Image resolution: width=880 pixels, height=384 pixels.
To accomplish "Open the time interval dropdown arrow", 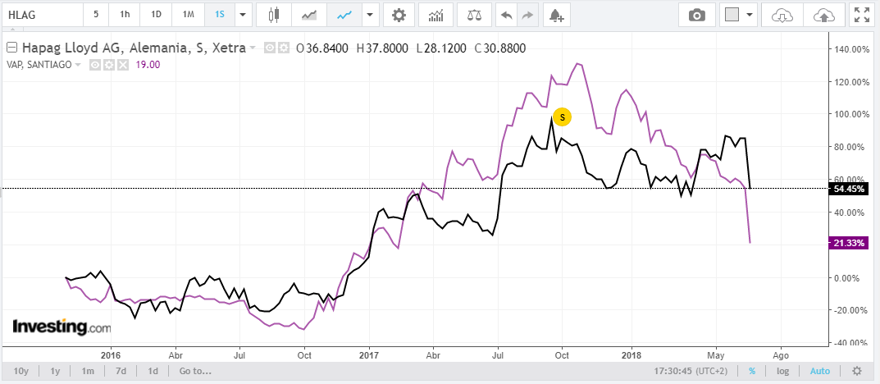I will (x=243, y=15).
